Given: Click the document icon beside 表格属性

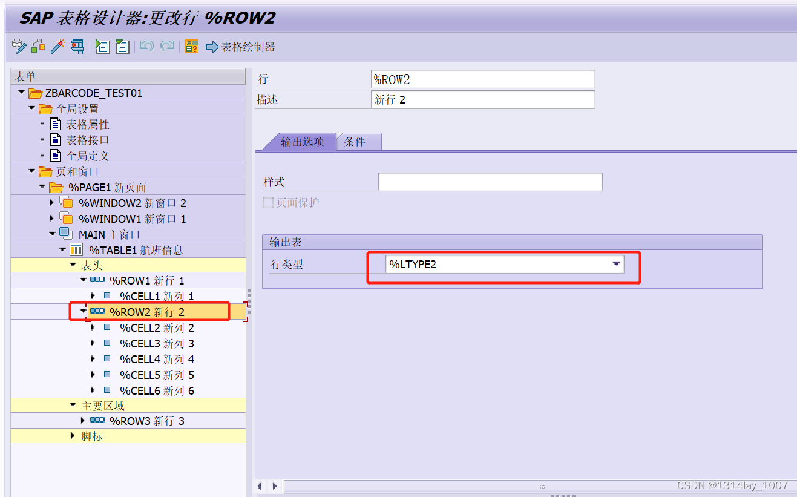Looking at the screenshot, I should (x=55, y=124).
